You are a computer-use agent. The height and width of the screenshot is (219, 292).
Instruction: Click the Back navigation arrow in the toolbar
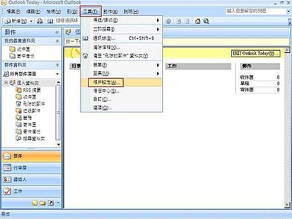[169, 21]
